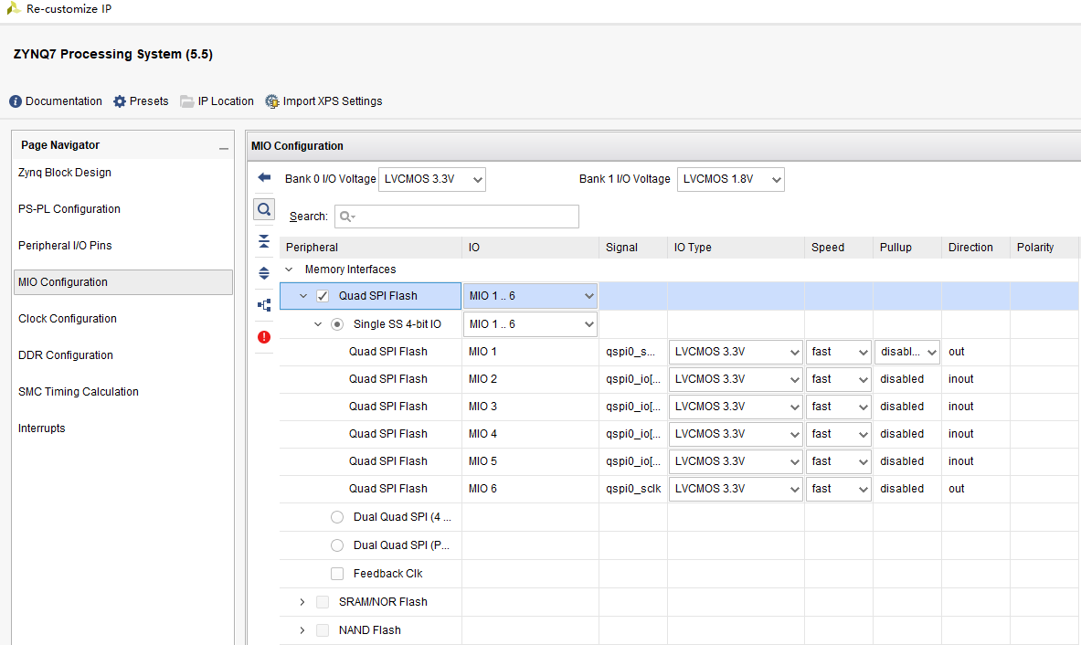
Task: Click the Pullup column header
Action: tap(907, 248)
